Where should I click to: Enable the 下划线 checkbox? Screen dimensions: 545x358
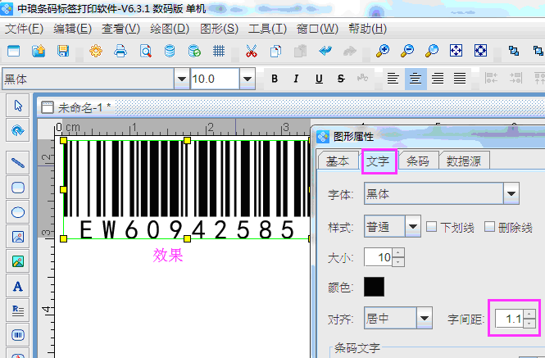(x=432, y=227)
